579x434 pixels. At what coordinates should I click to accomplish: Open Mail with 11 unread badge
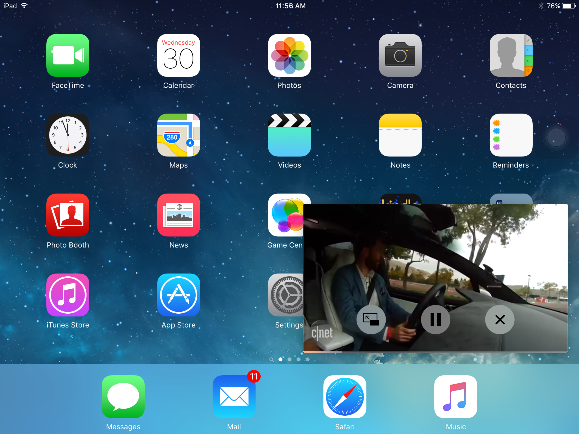pos(234,397)
